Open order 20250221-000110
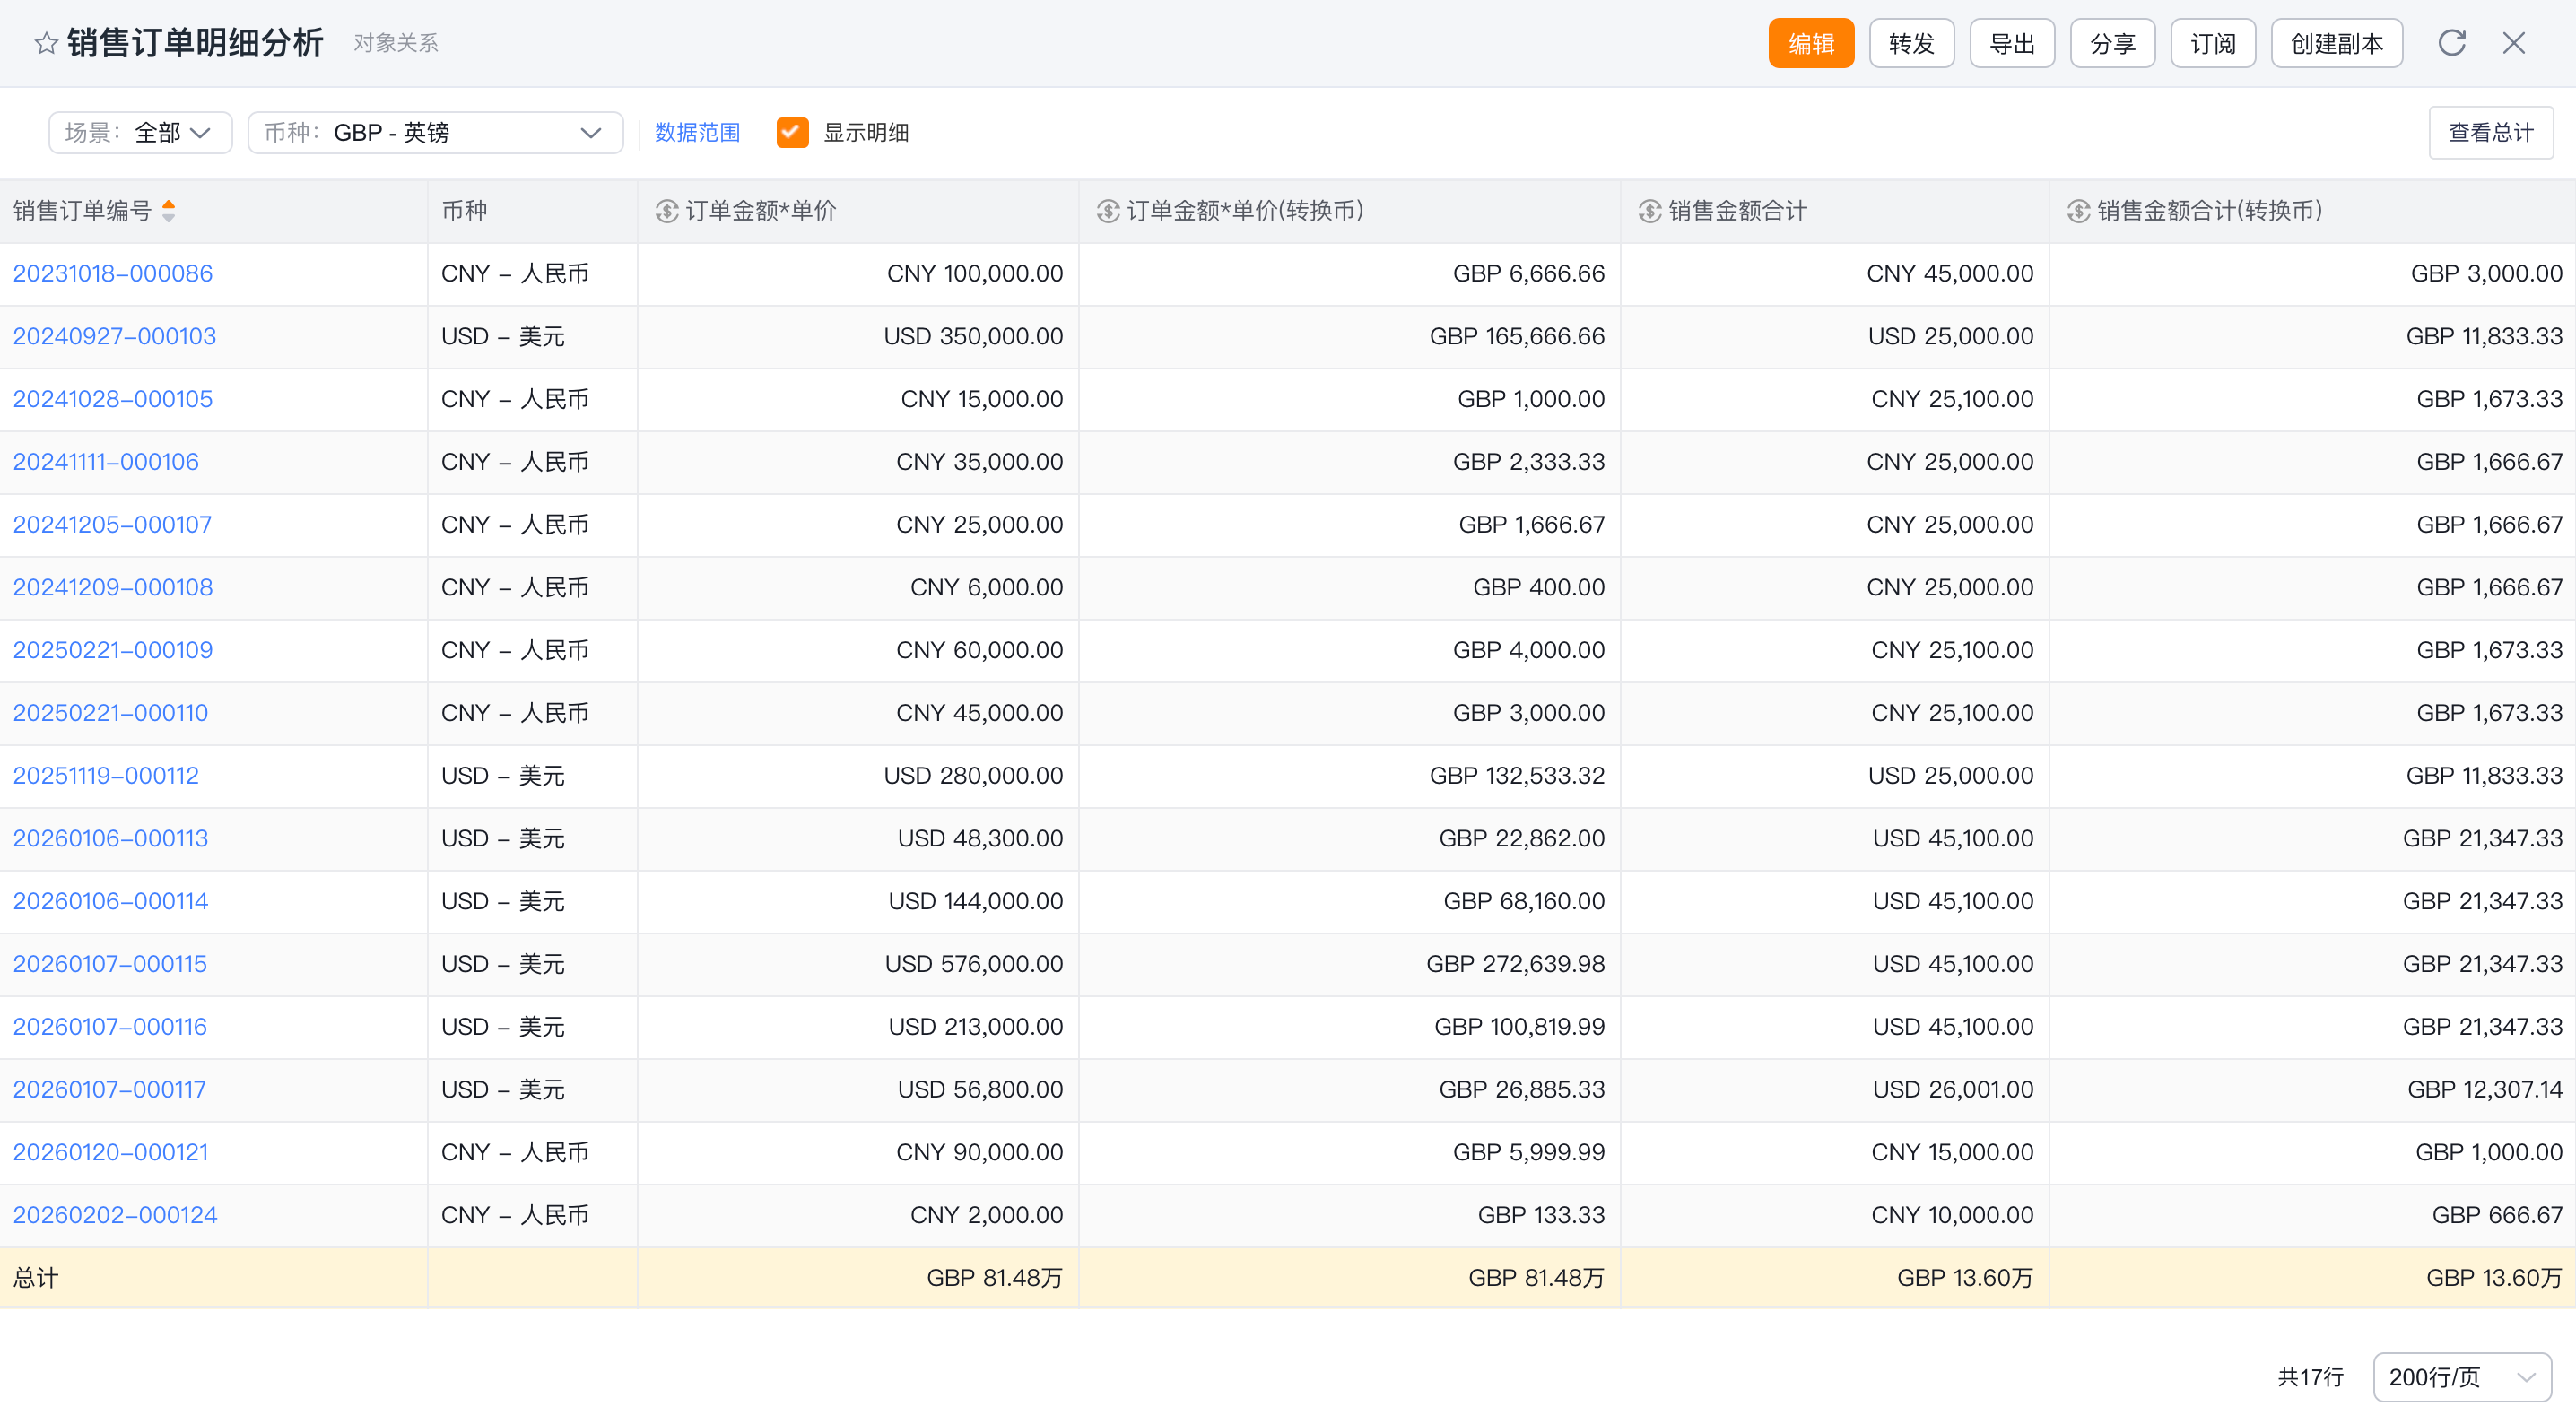Image resolution: width=2576 pixels, height=1415 pixels. pyautogui.click(x=111, y=713)
